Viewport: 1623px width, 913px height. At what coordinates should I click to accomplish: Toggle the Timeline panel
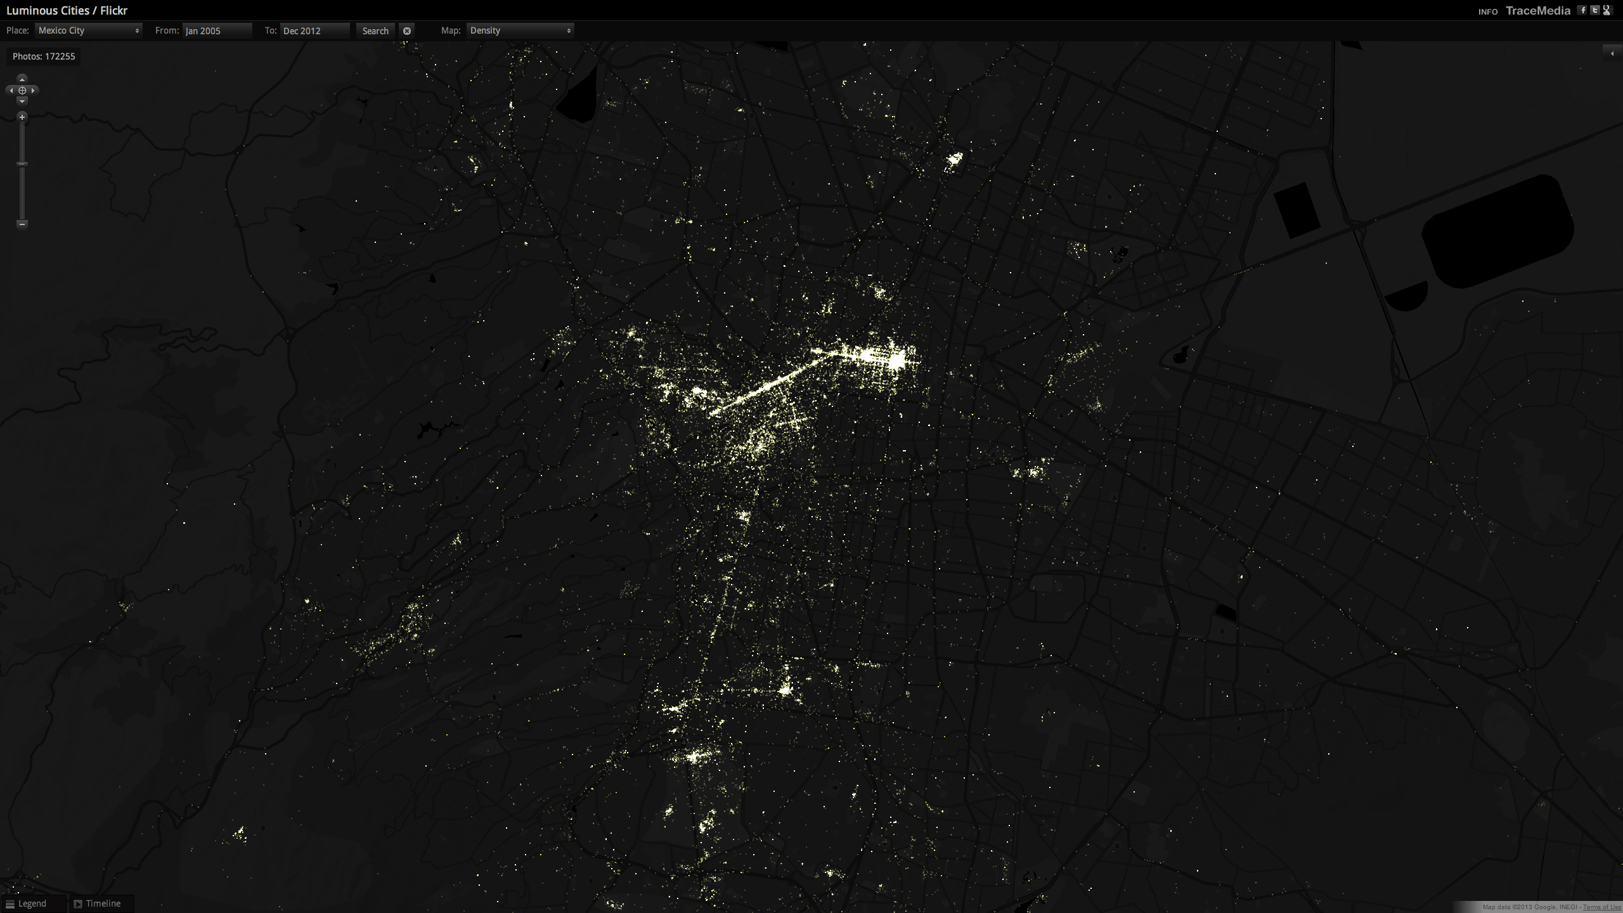tap(97, 903)
